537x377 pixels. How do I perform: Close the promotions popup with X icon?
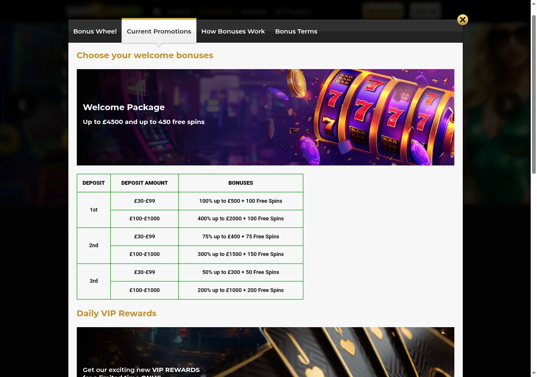pos(463,20)
